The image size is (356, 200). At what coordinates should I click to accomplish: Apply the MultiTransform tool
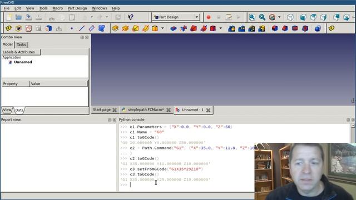pyautogui.click(x=261, y=28)
